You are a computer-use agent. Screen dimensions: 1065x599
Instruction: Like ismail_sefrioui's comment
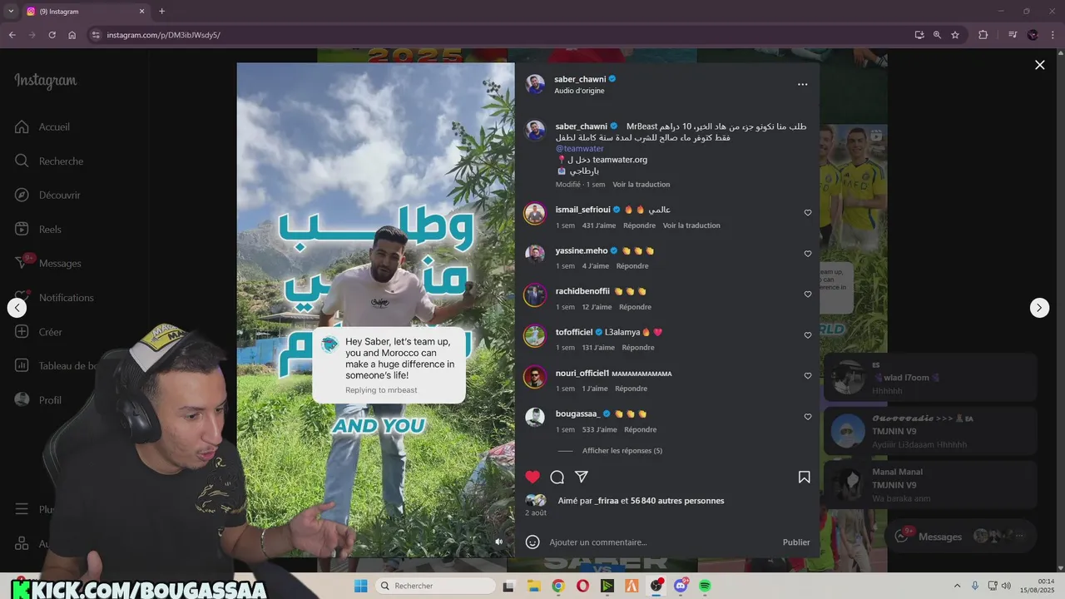point(807,213)
